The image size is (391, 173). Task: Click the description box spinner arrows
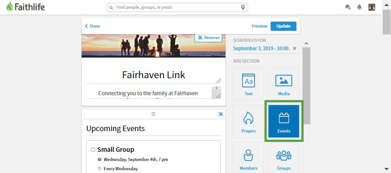[216, 88]
